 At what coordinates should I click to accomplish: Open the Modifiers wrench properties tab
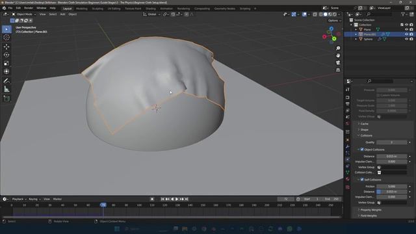click(348, 146)
